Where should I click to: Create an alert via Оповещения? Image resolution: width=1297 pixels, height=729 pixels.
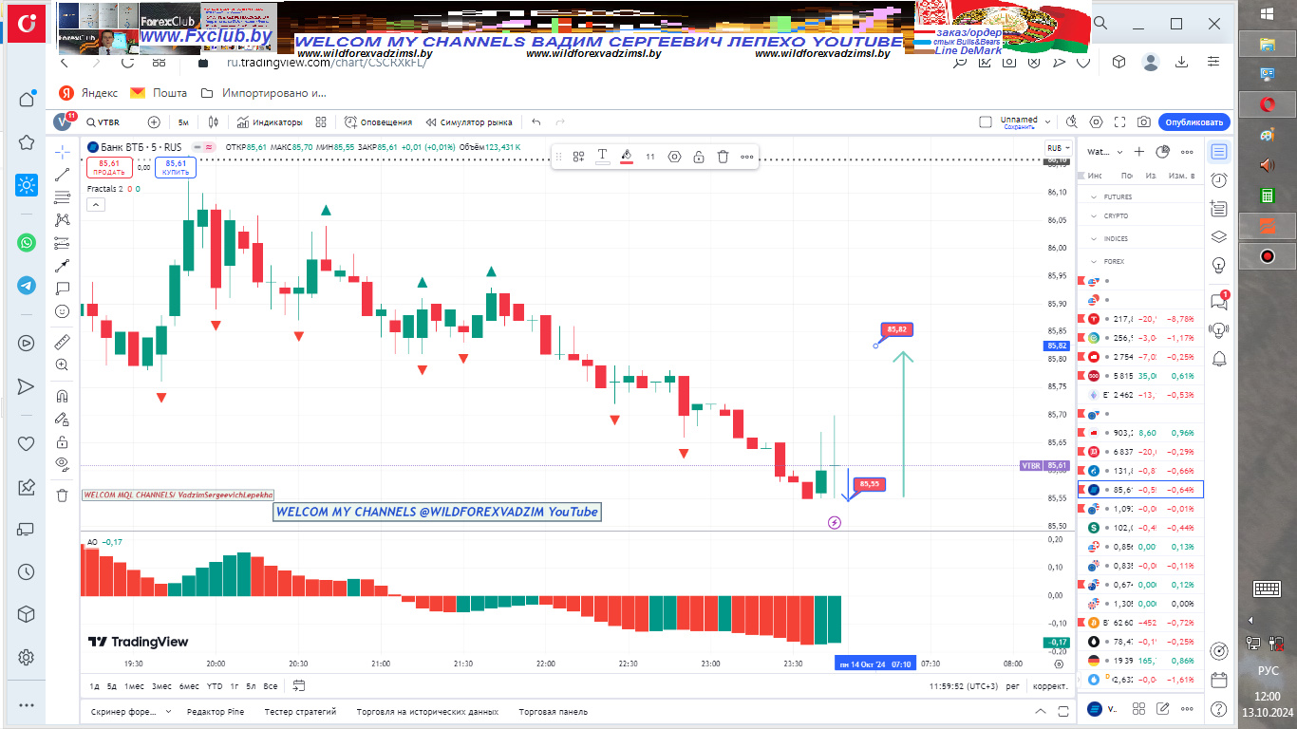(379, 122)
